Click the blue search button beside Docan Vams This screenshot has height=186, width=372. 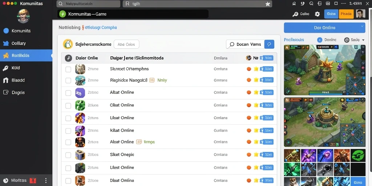269,44
